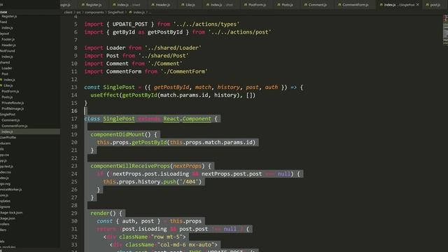Viewport: 448px width, 252px height.
Task: Select 'SinglePost' in the breadcrumb path
Action: [x=115, y=13]
